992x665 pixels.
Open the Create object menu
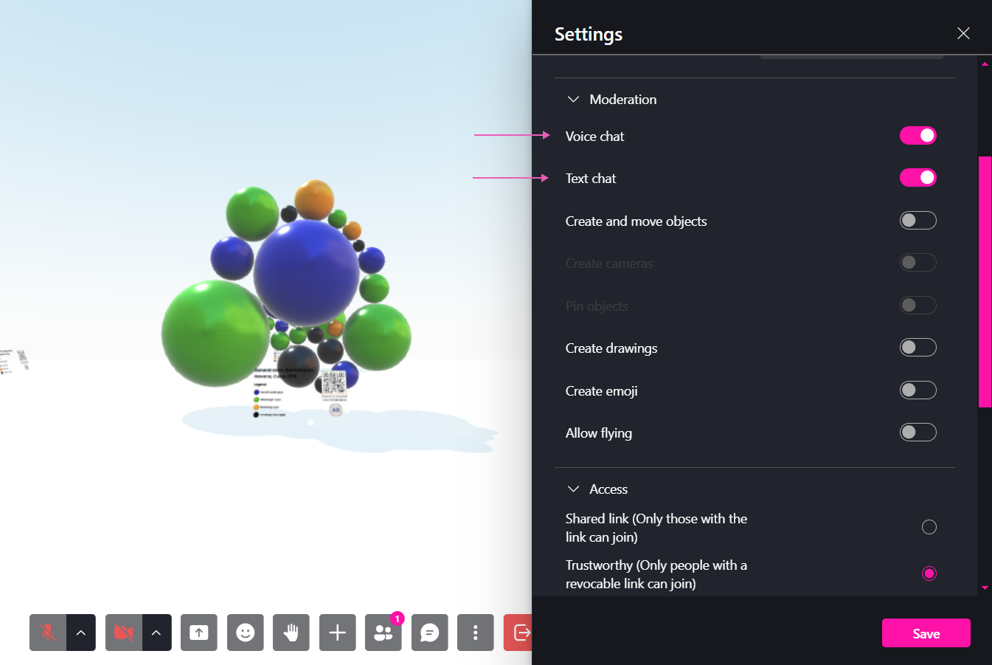click(x=337, y=633)
